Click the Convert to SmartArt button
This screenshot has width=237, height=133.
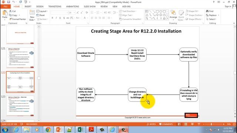click(x=131, y=19)
